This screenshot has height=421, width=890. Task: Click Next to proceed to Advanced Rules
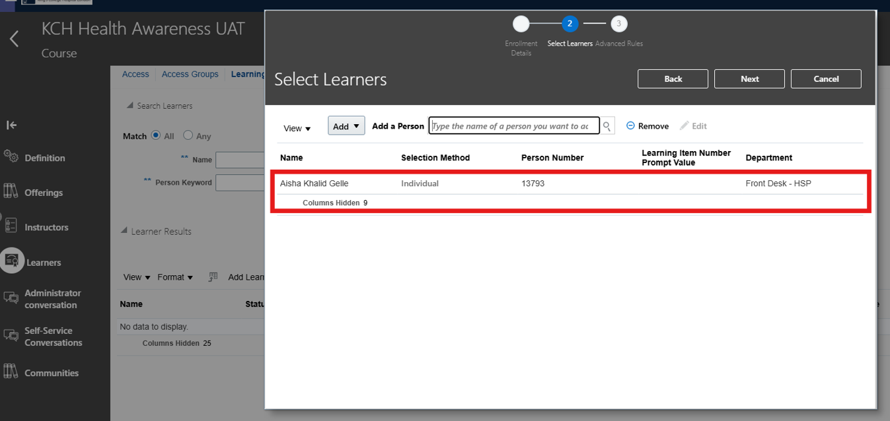tap(749, 79)
